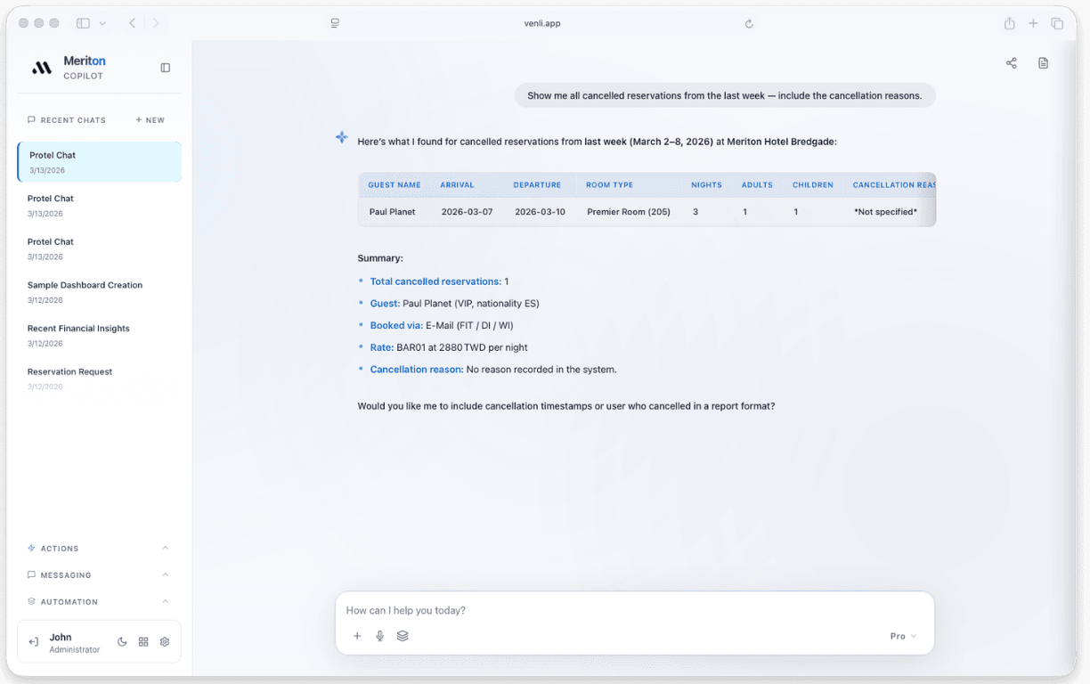Start a new chat with + NEW

tap(150, 120)
